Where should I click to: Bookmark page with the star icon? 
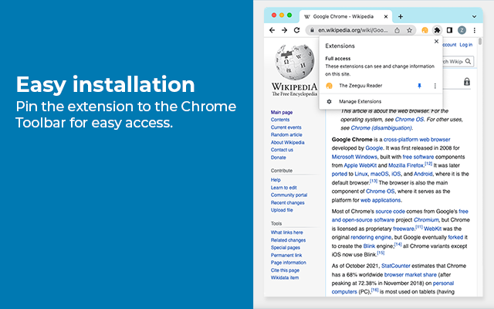[409, 30]
